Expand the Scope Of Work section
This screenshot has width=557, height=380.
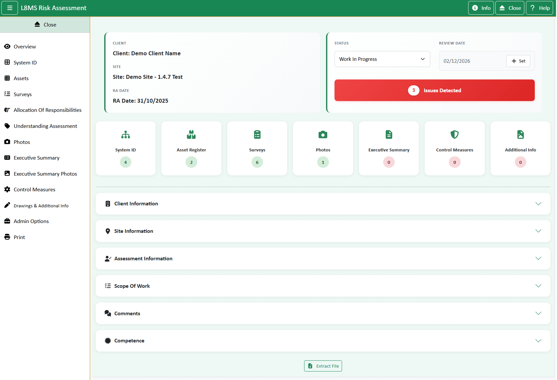pyautogui.click(x=323, y=286)
